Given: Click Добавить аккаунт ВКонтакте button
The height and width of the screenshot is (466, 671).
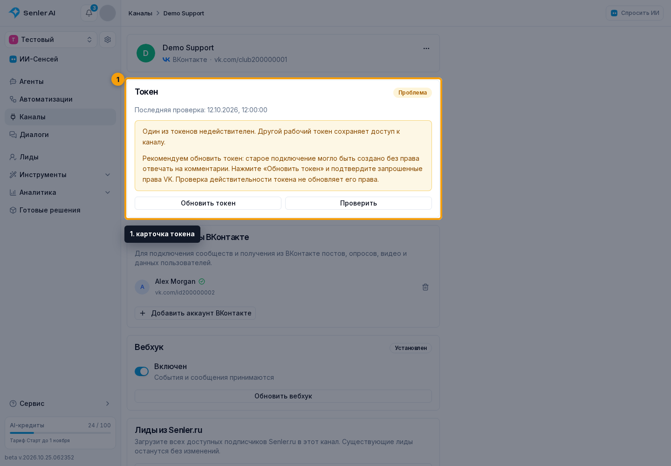Looking at the screenshot, I should click(x=195, y=313).
